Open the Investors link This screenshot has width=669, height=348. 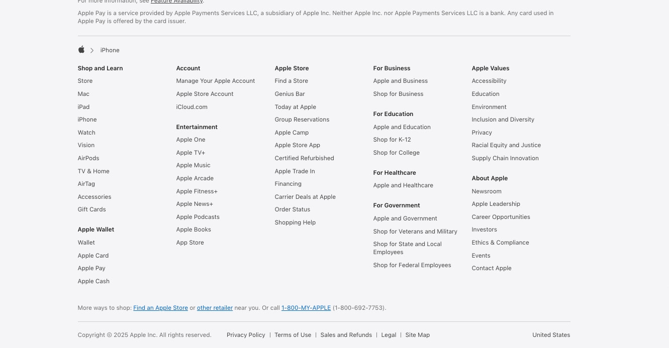pos(484,229)
